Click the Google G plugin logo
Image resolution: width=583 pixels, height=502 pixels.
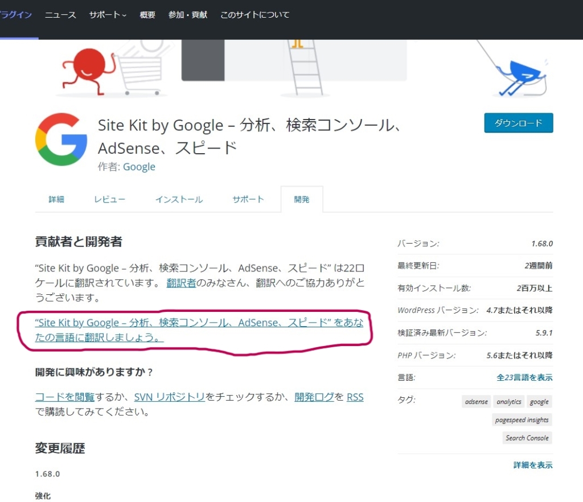61,139
